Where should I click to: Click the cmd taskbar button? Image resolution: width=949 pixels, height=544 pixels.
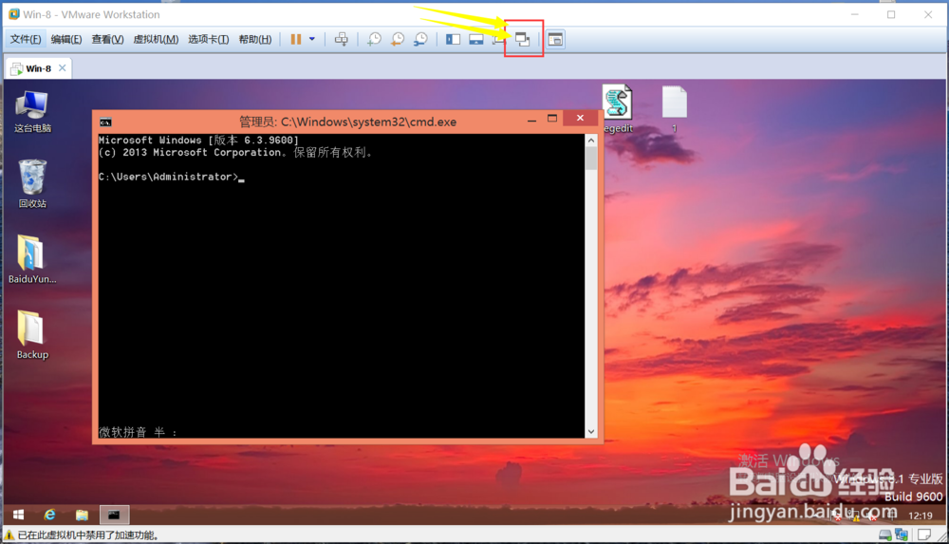click(x=114, y=515)
